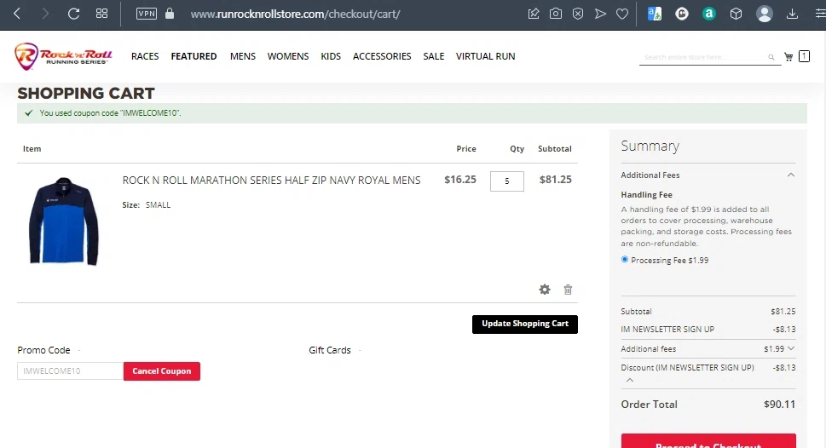Take a snapshot with the camera icon
Viewport: 826px width, 448px height.
(556, 14)
